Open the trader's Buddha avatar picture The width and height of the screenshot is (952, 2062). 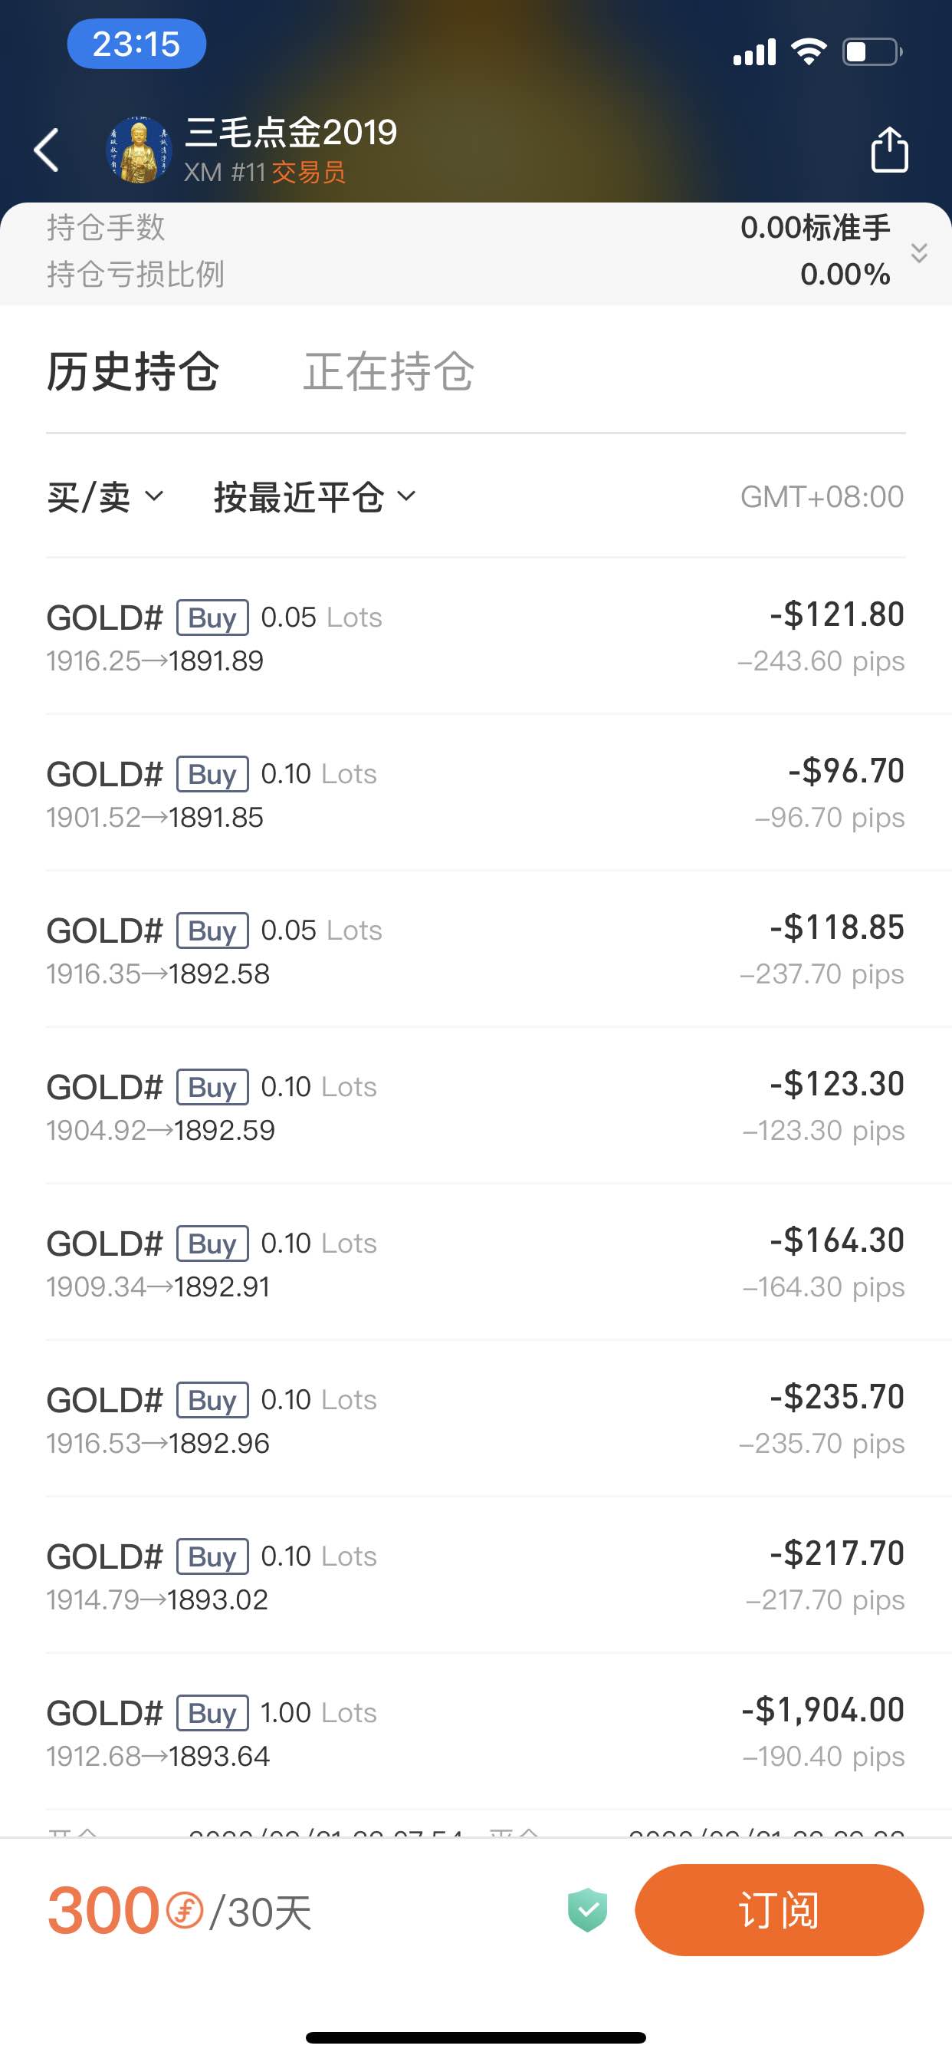tap(140, 150)
